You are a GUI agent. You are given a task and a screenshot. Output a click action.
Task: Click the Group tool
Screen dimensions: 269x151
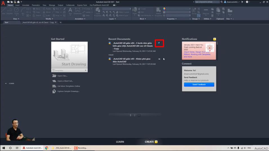(x=194, y=11)
